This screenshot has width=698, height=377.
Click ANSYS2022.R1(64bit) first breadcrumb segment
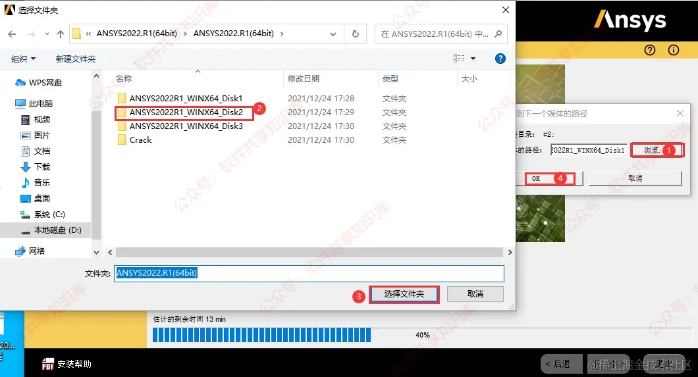(x=137, y=34)
